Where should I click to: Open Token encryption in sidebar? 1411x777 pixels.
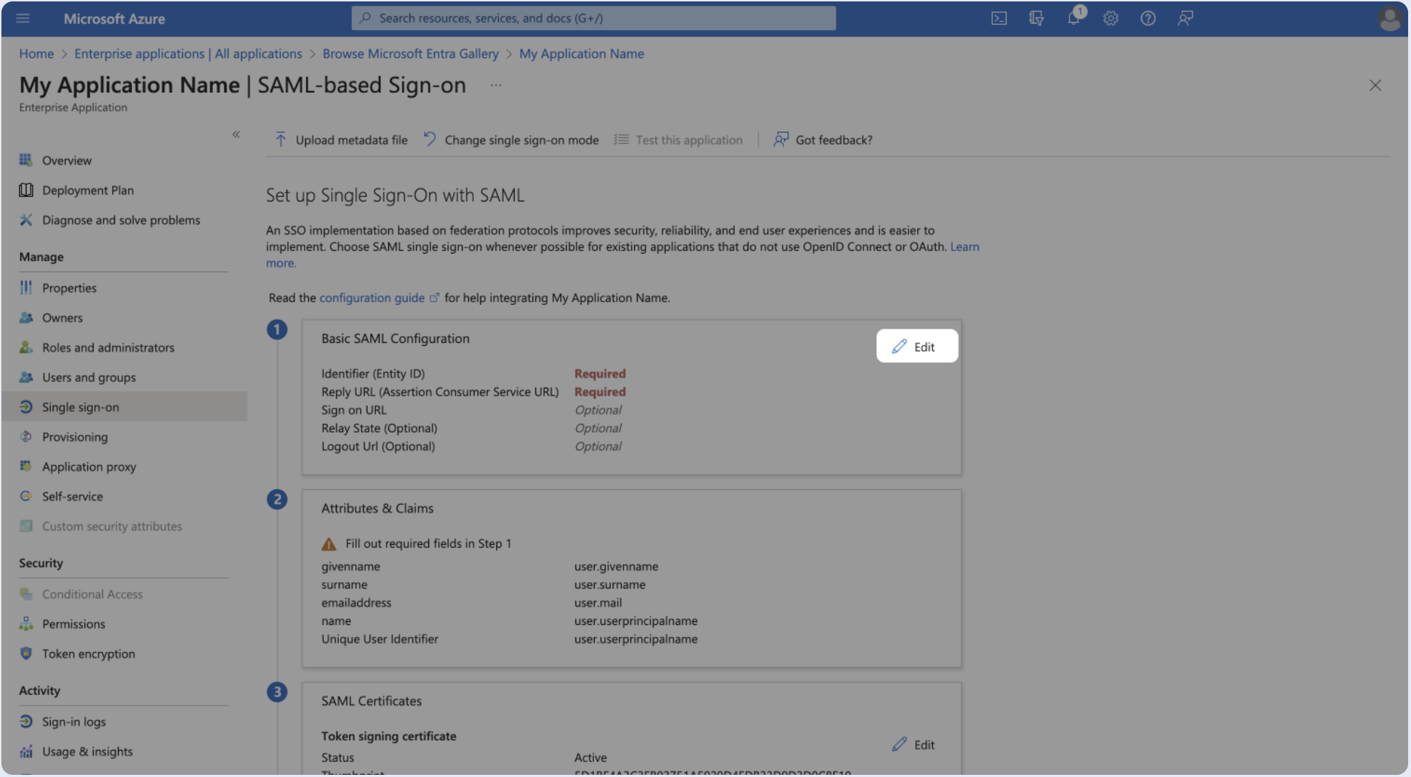[88, 653]
